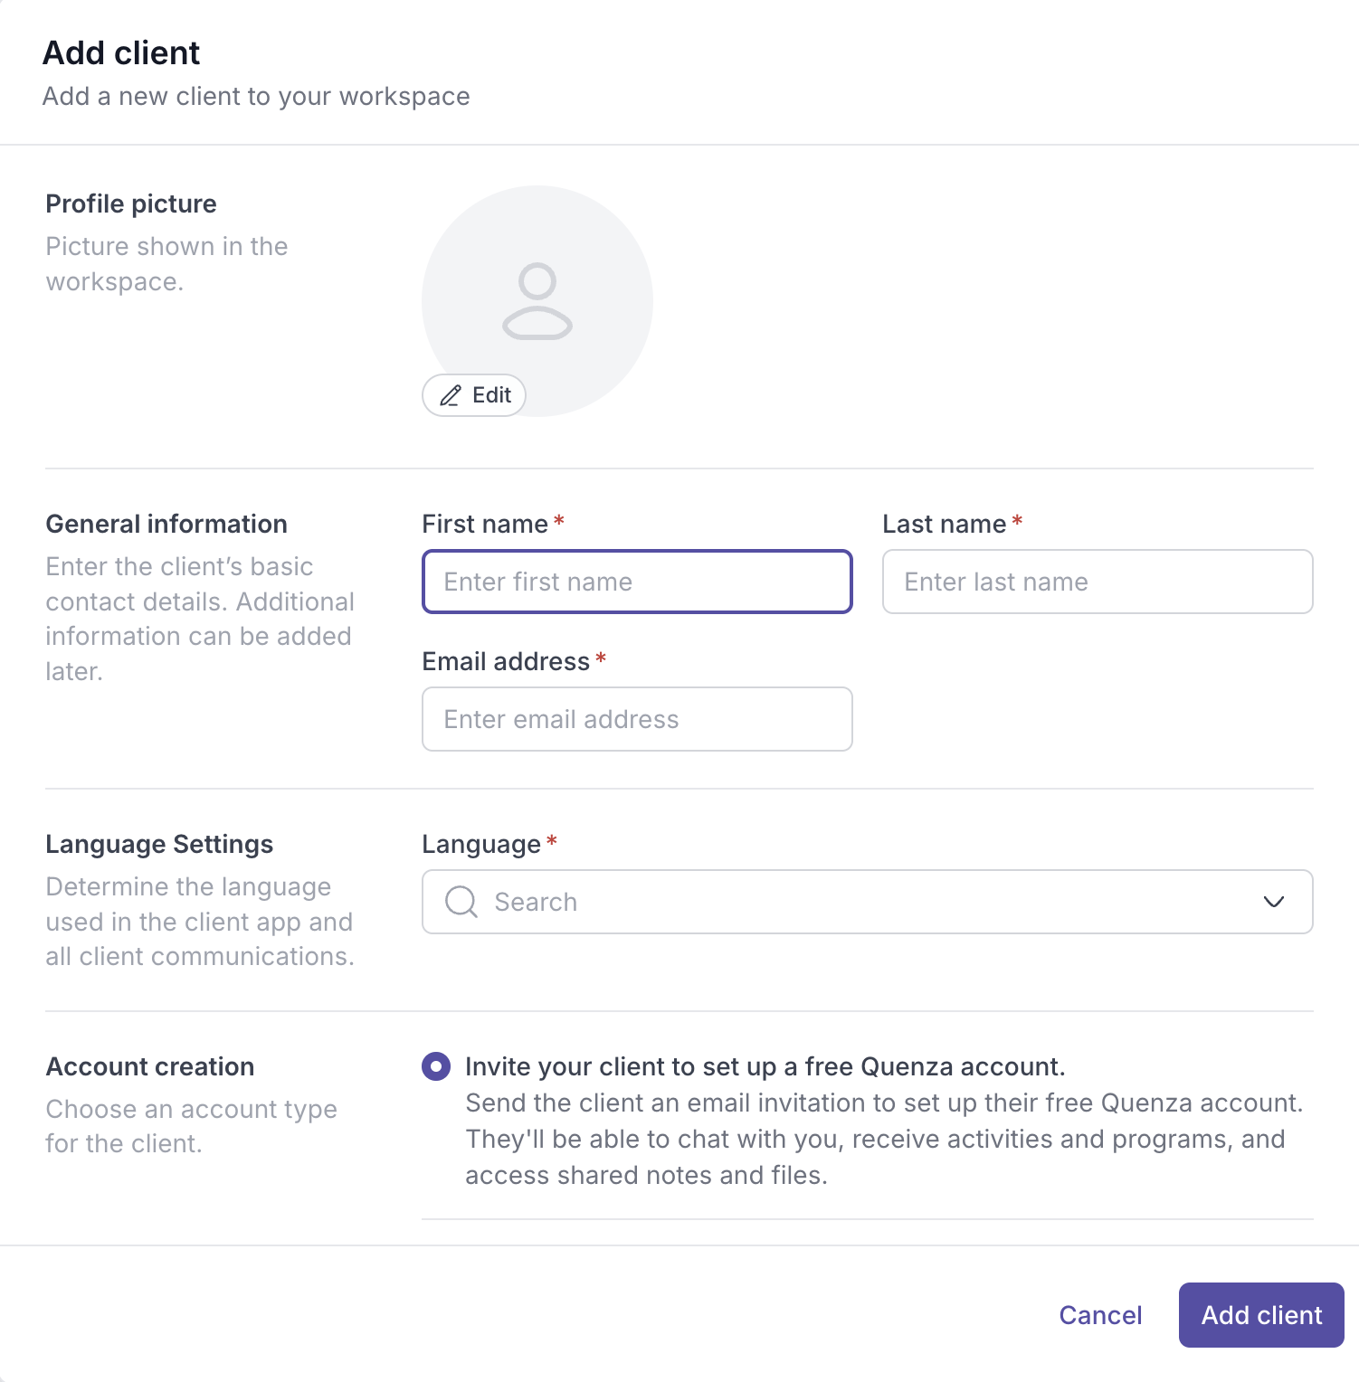The image size is (1359, 1382).
Task: Click the First name field label
Action: 485,524
